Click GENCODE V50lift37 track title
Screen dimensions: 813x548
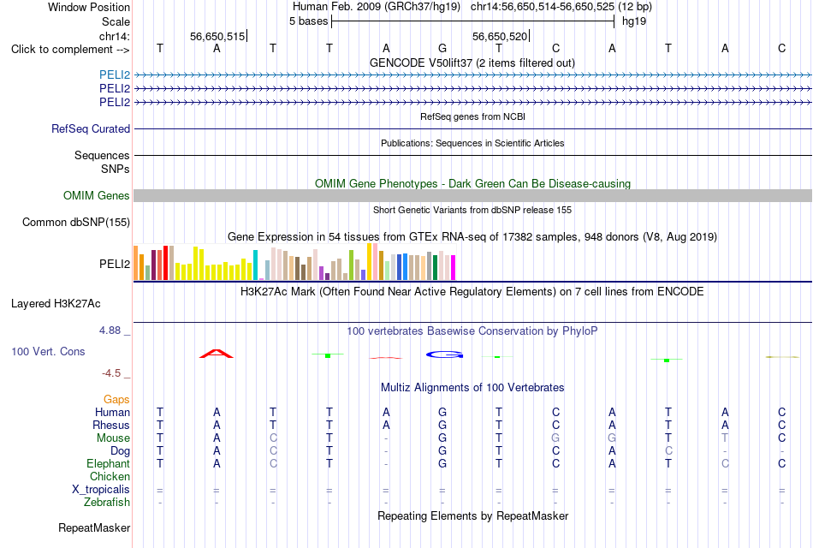pyautogui.click(x=472, y=63)
